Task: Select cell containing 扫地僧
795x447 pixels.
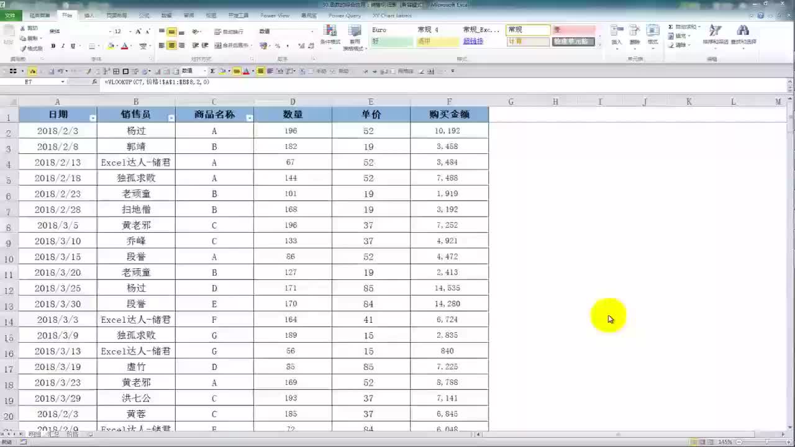Action: [x=136, y=209]
